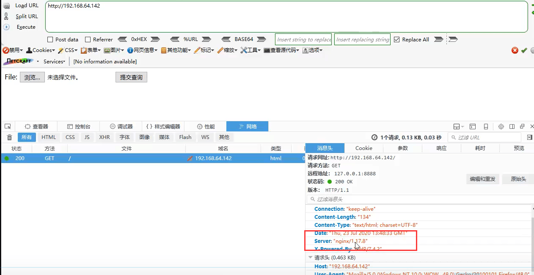Open the 网页信息 dropdown menu

[x=143, y=50]
